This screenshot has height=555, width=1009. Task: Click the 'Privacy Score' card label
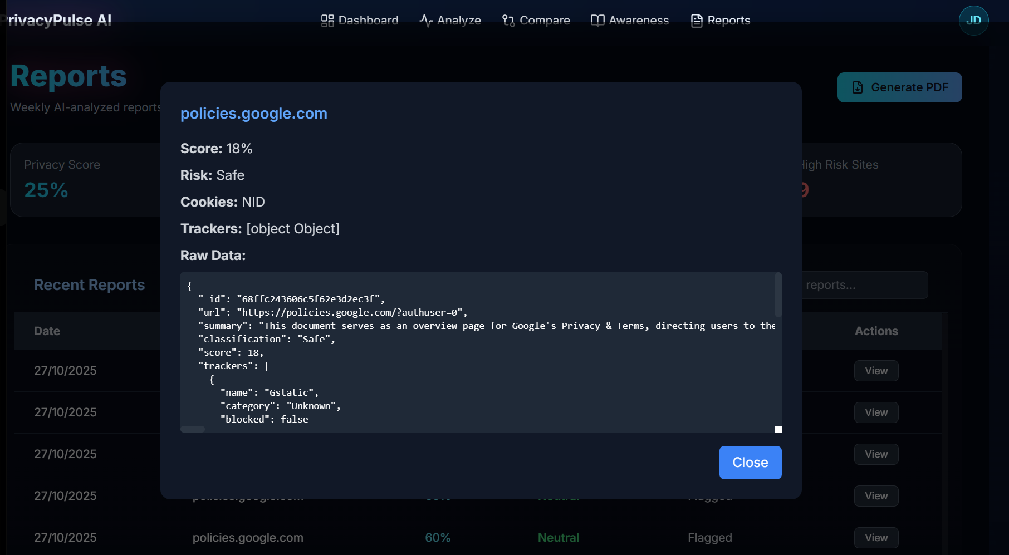click(x=62, y=165)
